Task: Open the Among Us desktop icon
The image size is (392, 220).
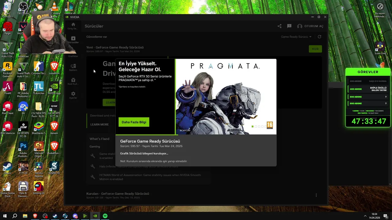Action: (x=39, y=188)
